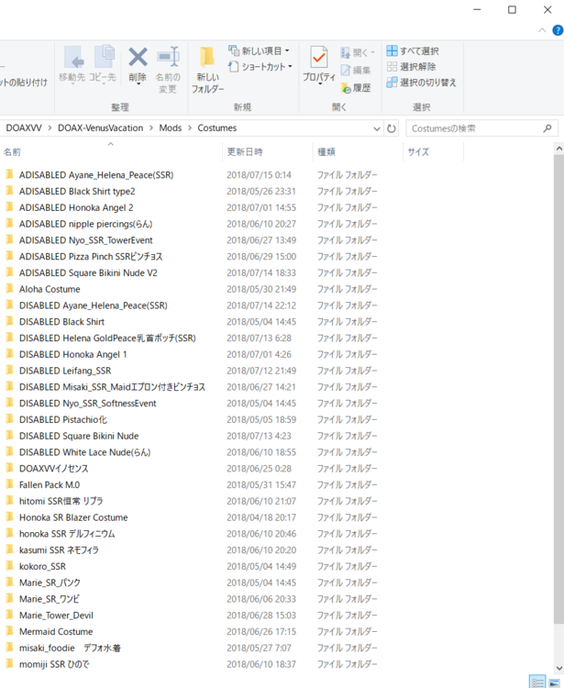564x688 pixels.
Task: Click Deselect (選択解除)
Action: pyautogui.click(x=412, y=67)
